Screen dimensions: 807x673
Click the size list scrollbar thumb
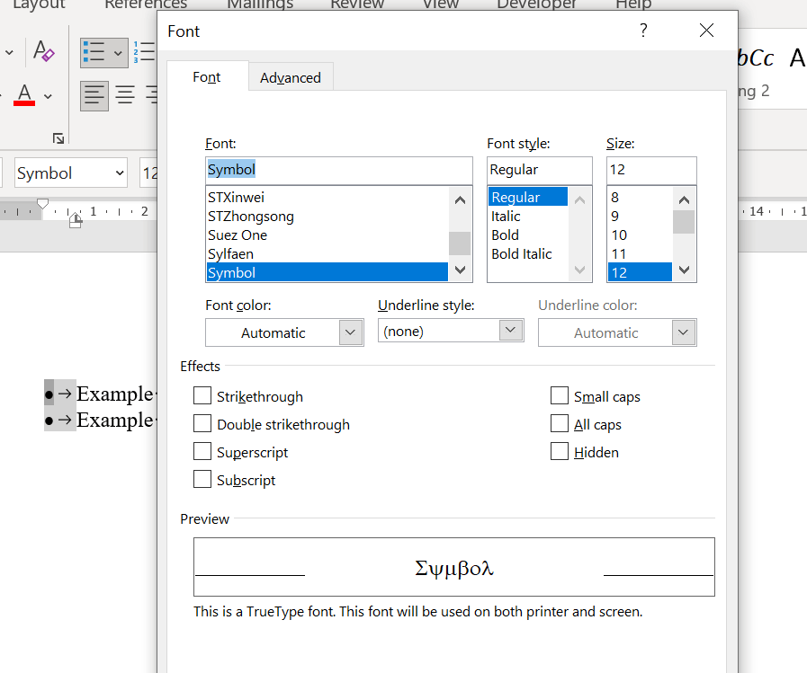[x=684, y=222]
